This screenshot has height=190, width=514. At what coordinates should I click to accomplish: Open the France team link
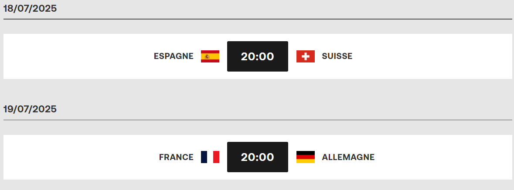pyautogui.click(x=177, y=157)
